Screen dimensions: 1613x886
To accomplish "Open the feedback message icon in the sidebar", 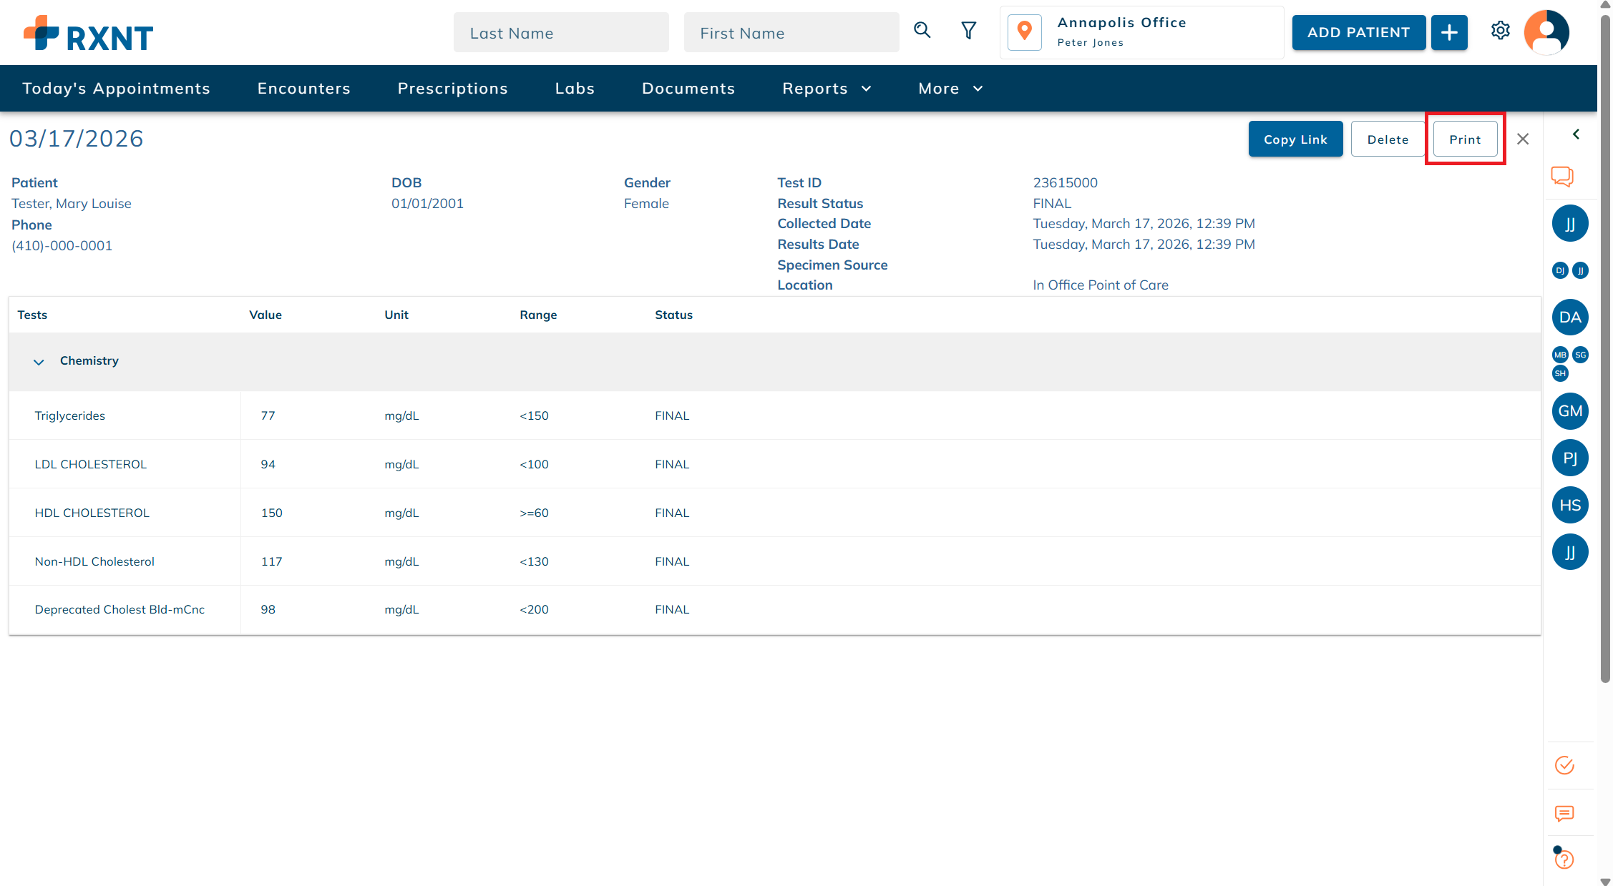I will click(1563, 814).
